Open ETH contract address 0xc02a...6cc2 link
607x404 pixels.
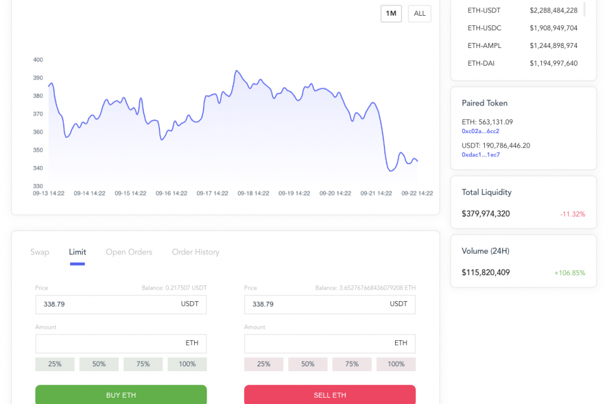click(x=481, y=131)
